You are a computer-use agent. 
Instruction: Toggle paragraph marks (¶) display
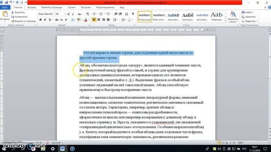133,14
